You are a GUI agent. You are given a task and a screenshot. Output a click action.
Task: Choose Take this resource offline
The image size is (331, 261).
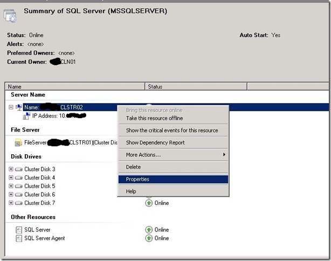click(x=173, y=118)
